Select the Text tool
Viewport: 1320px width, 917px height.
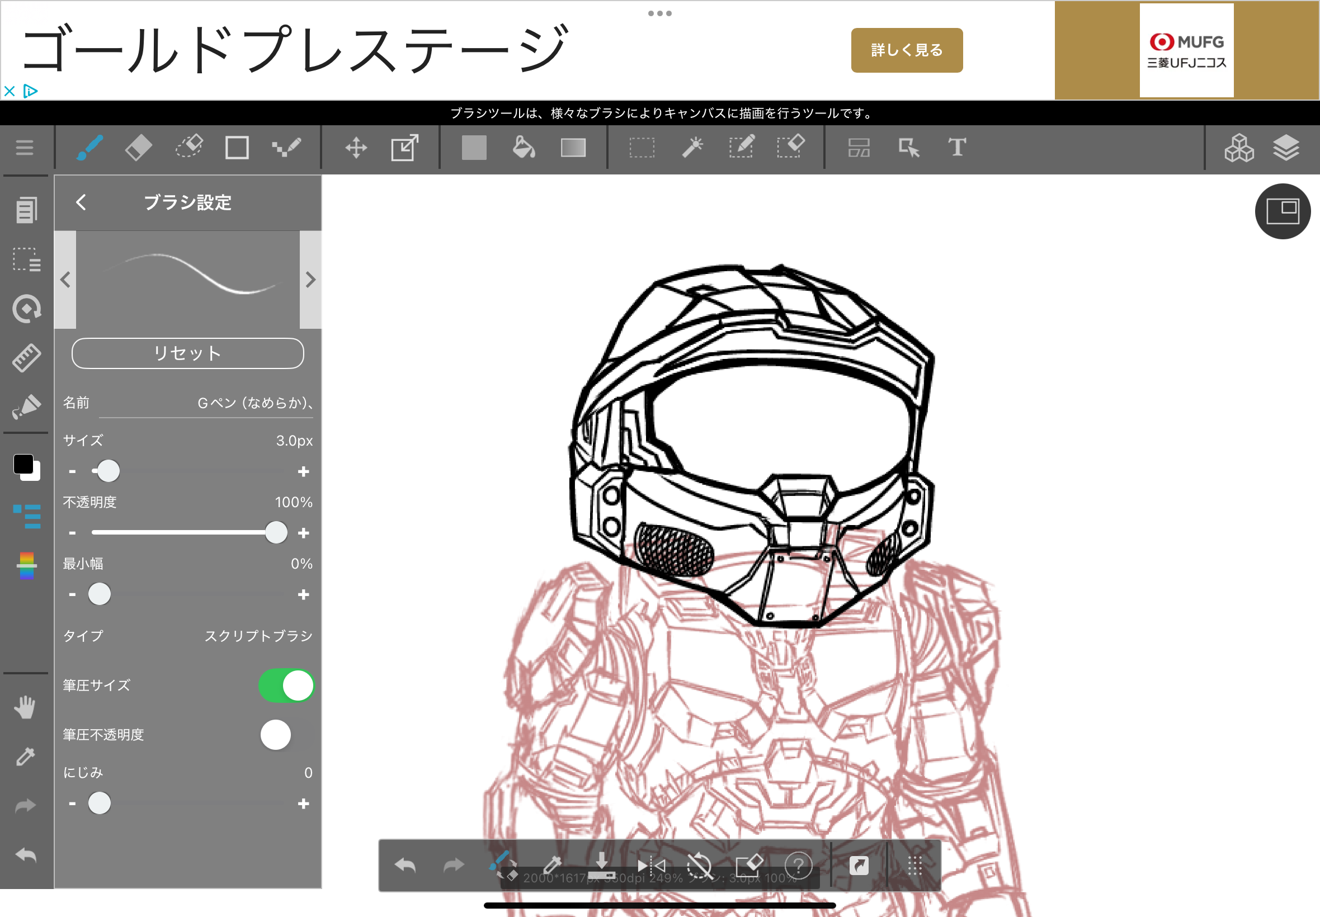click(957, 148)
